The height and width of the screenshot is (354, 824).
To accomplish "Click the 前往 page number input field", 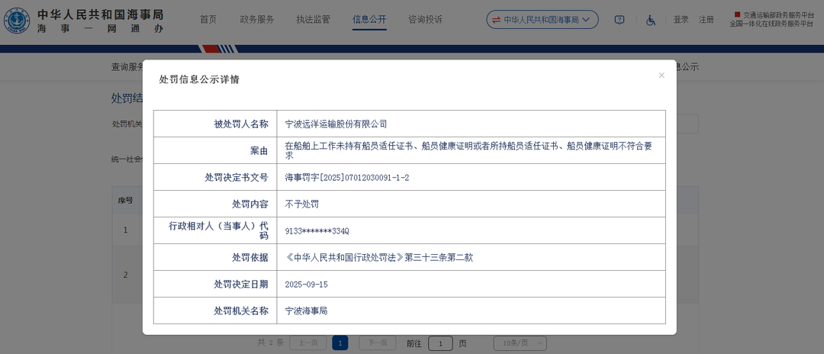I will (440, 343).
